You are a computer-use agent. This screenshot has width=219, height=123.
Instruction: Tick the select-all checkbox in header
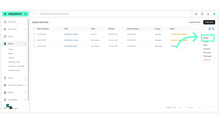[x=34, y=29]
